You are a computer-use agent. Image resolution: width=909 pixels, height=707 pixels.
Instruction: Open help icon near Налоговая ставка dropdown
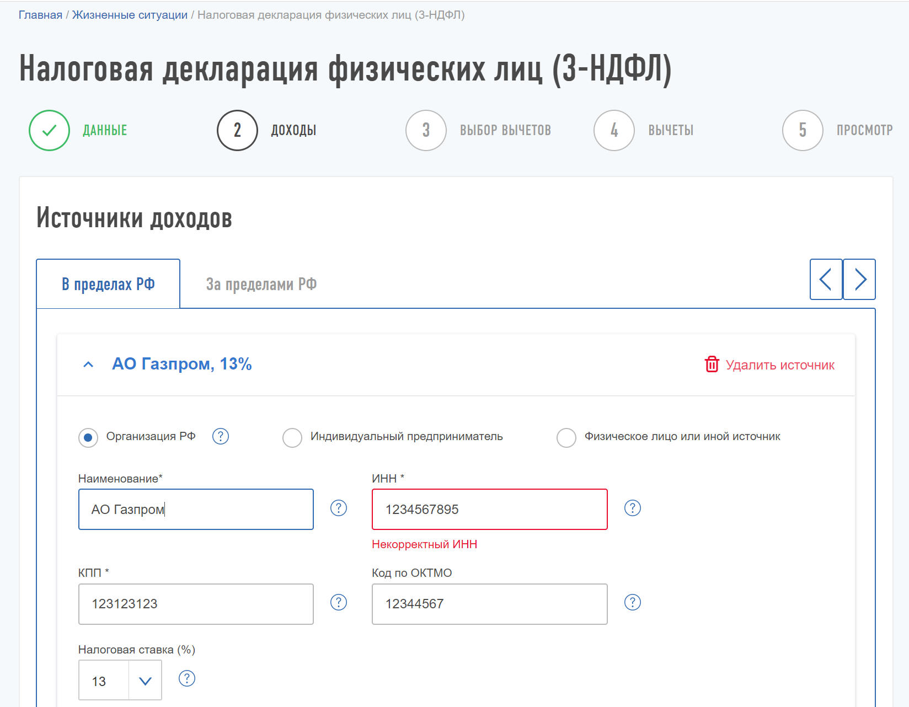point(187,678)
